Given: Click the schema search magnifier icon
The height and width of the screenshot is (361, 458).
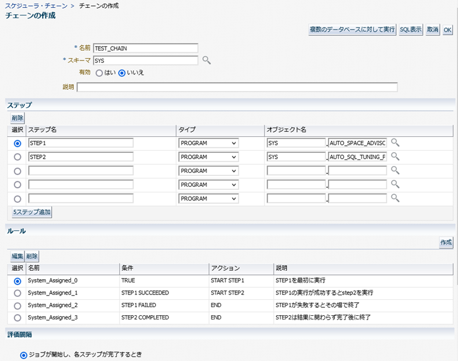Looking at the screenshot, I should [206, 60].
